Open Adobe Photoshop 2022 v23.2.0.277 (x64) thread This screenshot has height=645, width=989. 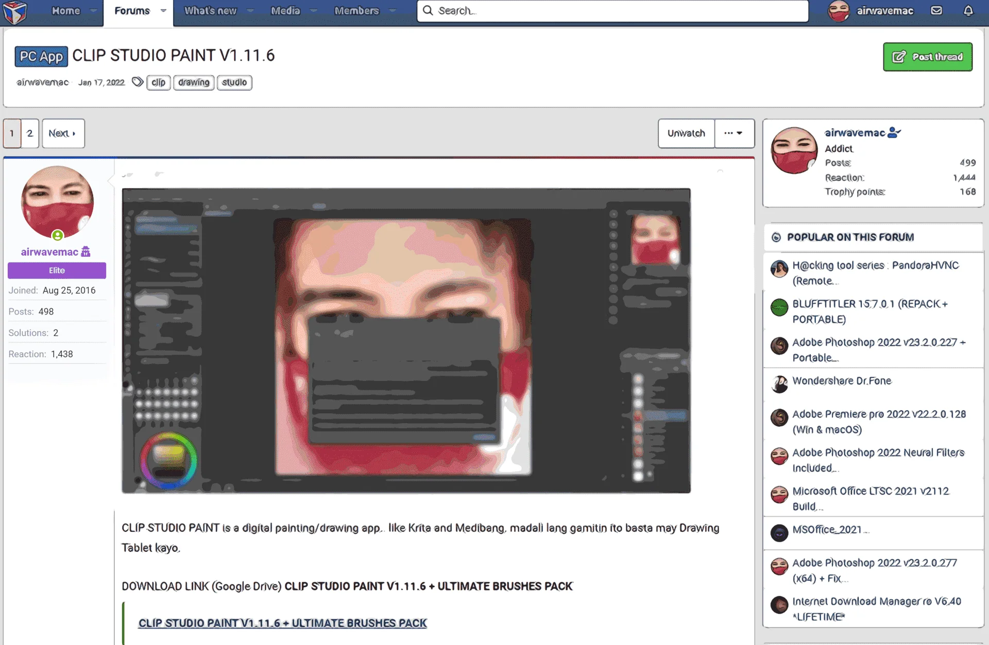click(875, 570)
